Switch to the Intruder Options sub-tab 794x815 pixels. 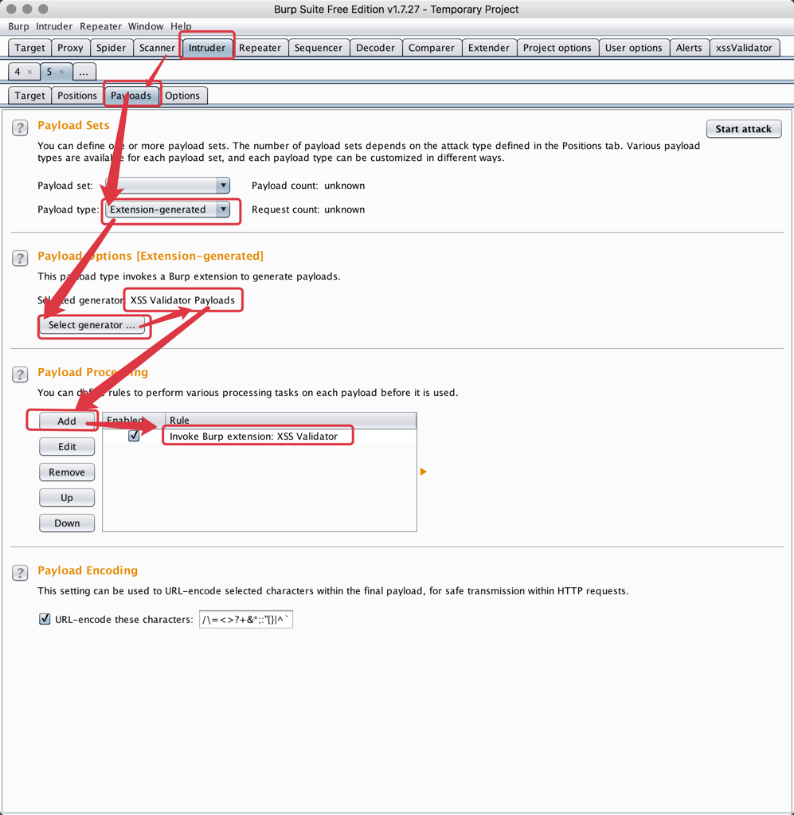(182, 96)
